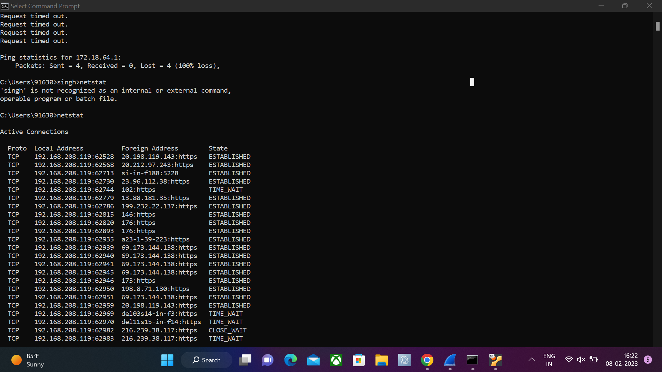Viewport: 662px width, 372px height.
Task: Open Google Chrome from the taskbar
Action: tap(427, 360)
